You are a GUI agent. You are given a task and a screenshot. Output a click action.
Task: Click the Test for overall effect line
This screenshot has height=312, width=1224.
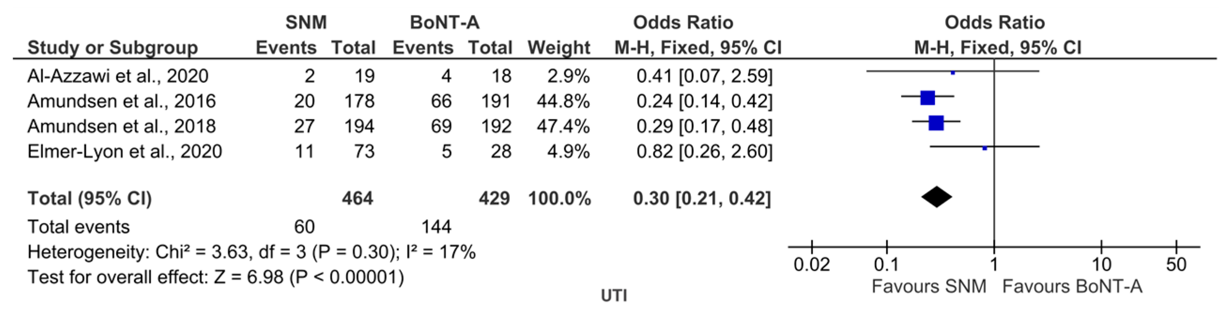216,277
